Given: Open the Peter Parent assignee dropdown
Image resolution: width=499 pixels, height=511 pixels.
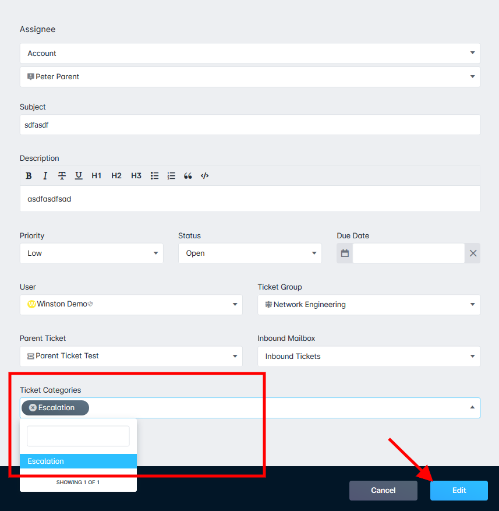Looking at the screenshot, I should click(250, 76).
